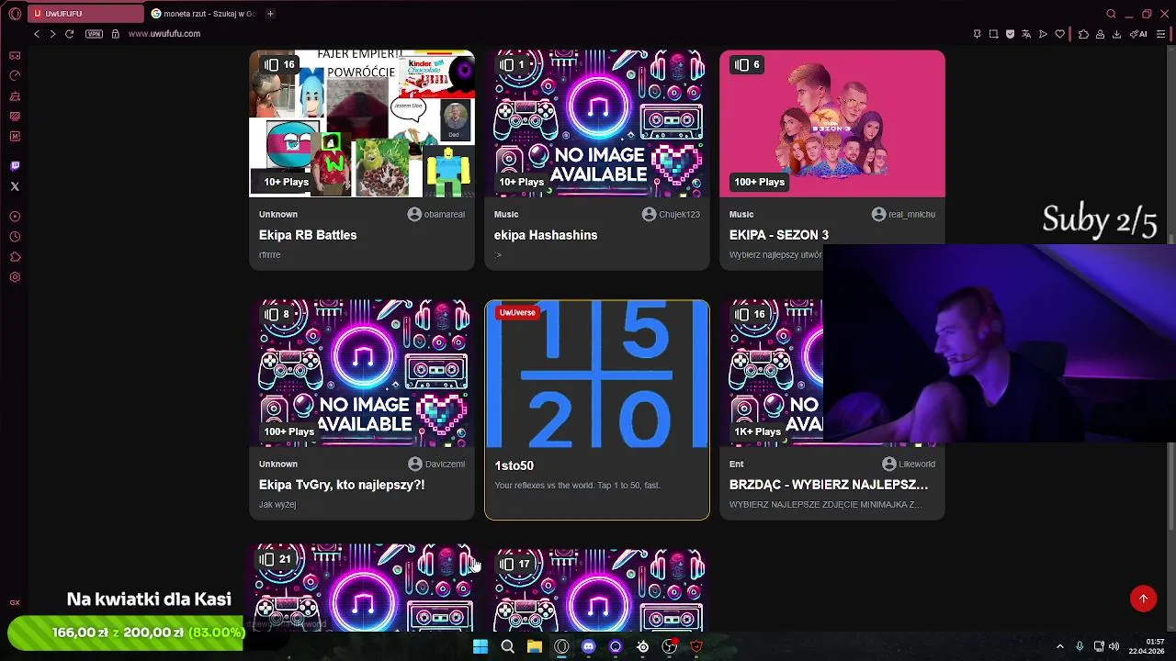The width and height of the screenshot is (1176, 661).
Task: Select ekipa Hashashins no-image thumbnail
Action: pyautogui.click(x=597, y=124)
